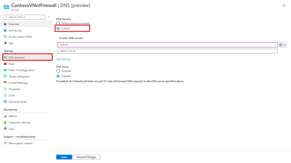The height and width of the screenshot is (163, 291).
Task: Click the Overview cloud icon
Action: click(5, 24)
